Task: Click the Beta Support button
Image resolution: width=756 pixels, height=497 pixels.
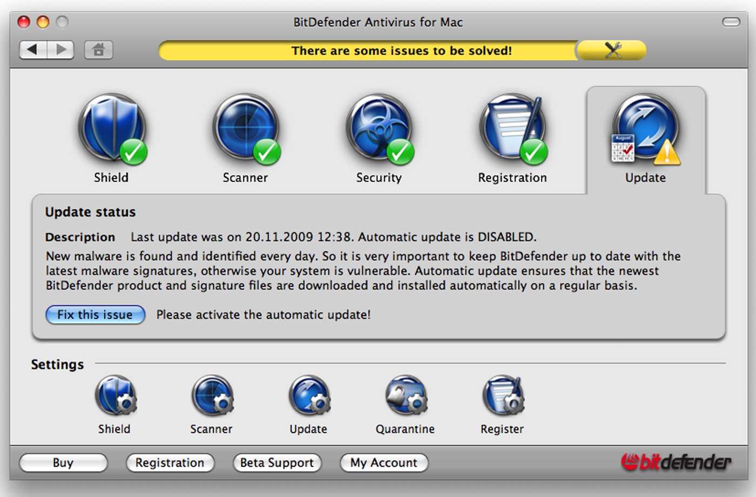Action: [276, 463]
